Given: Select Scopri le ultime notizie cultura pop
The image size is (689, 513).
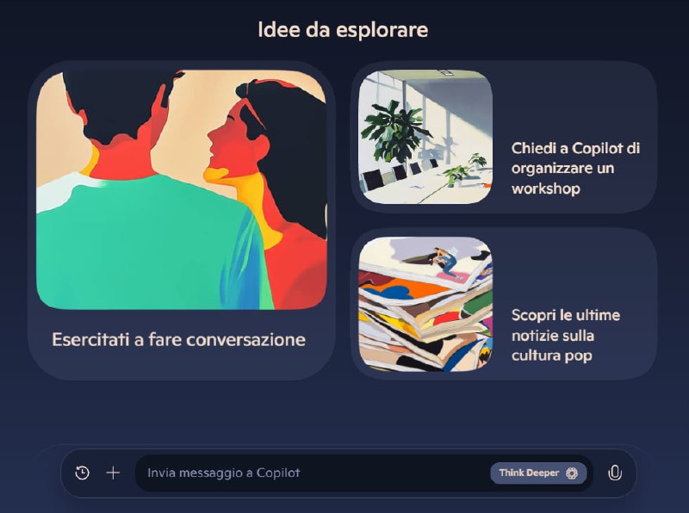Looking at the screenshot, I should point(566,335).
